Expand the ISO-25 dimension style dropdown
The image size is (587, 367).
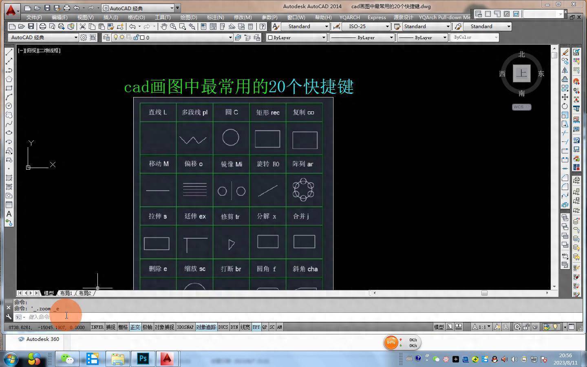pos(387,27)
